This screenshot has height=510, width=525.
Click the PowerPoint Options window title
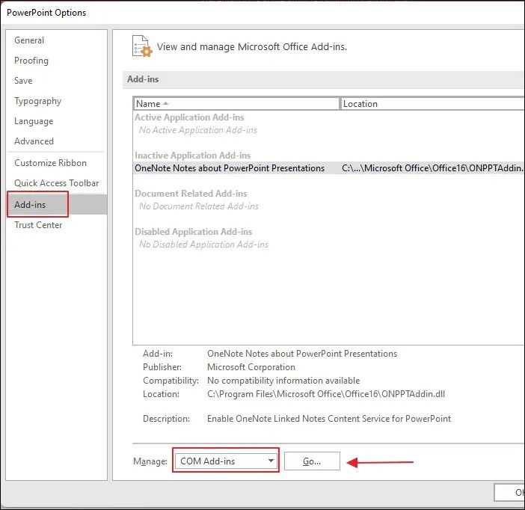pos(46,13)
